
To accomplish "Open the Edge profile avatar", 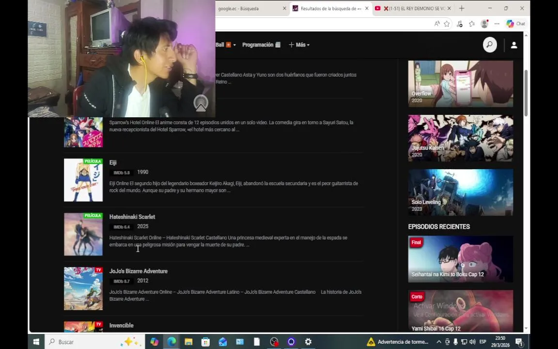I will 484,24.
